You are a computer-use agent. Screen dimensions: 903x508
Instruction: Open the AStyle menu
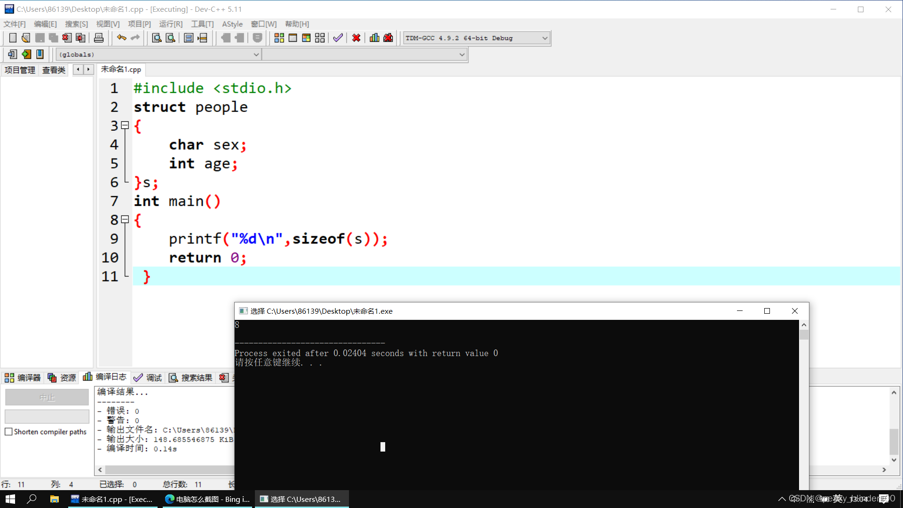(x=232, y=24)
